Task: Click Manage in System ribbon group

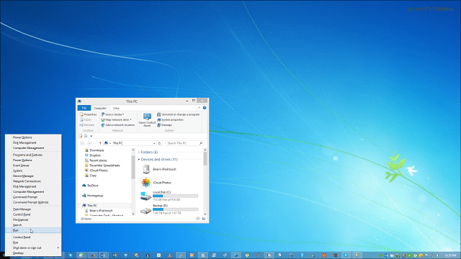Action: pyautogui.click(x=164, y=125)
